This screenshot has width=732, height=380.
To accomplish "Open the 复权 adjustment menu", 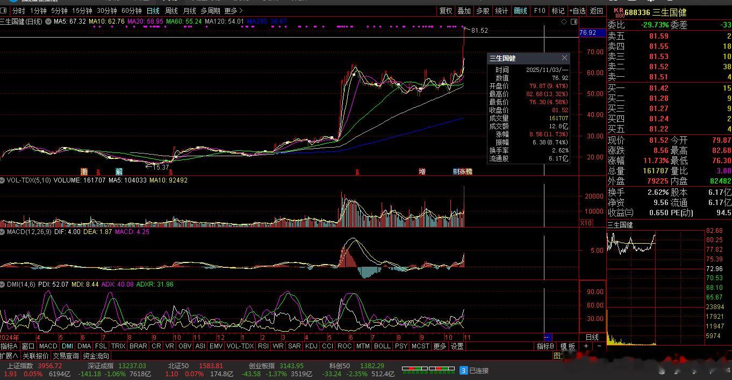I will [446, 11].
